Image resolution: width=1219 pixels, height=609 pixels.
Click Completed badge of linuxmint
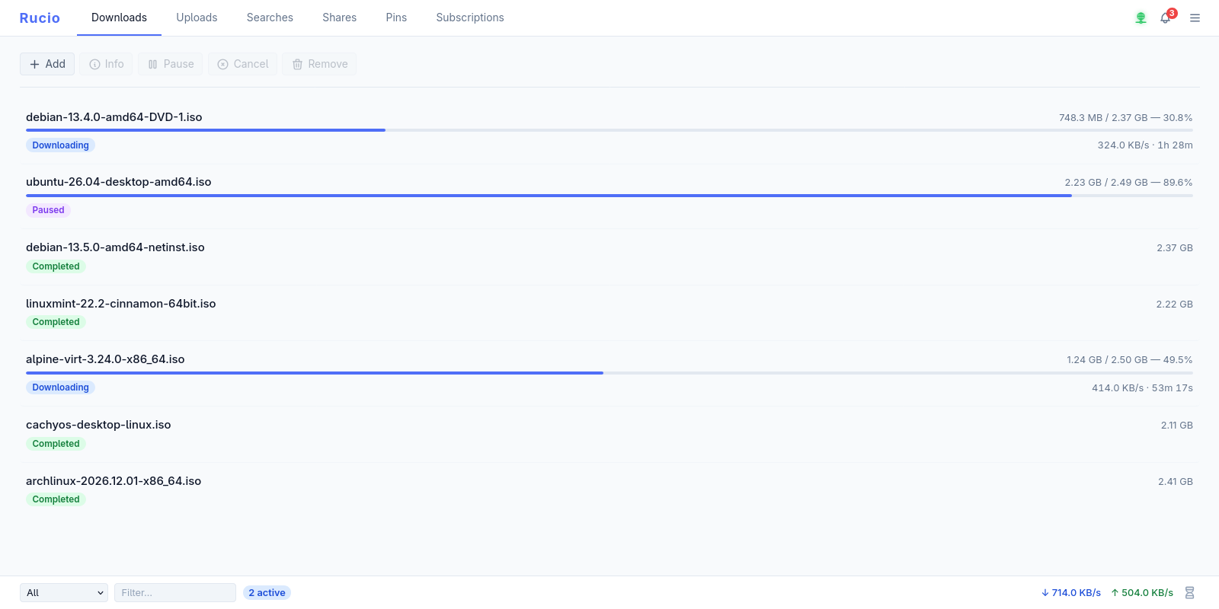(x=56, y=322)
